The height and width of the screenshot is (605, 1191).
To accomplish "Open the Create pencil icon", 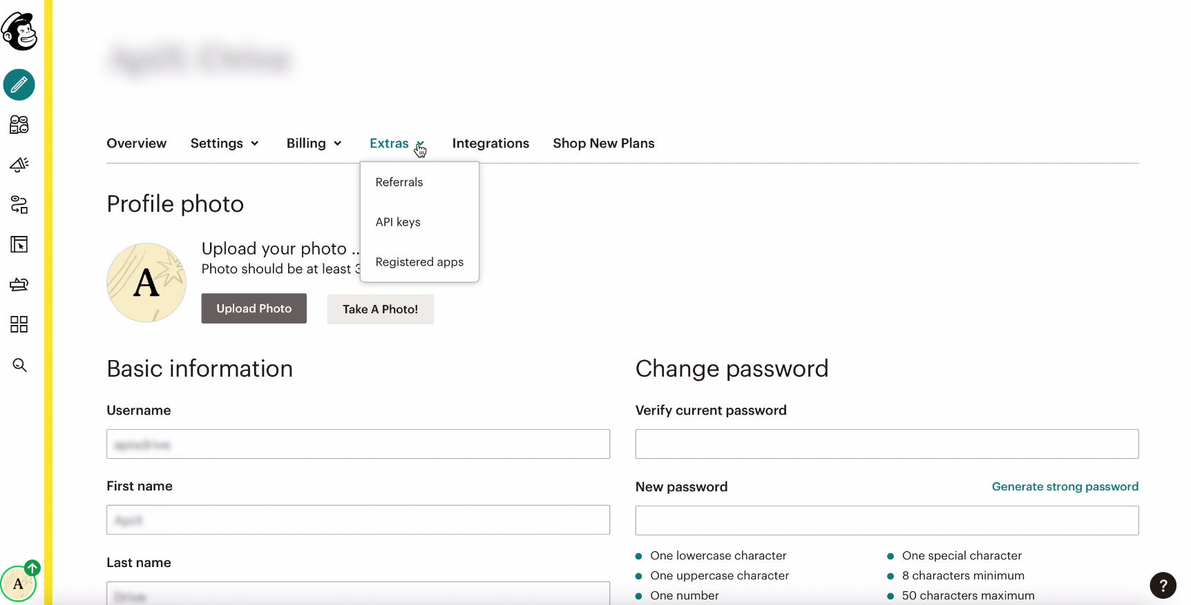I will click(19, 85).
